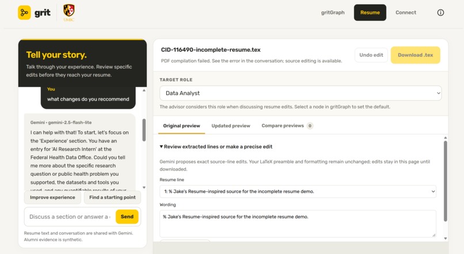The width and height of the screenshot is (464, 254).
Task: Open the gritGraph page
Action: (x=333, y=13)
